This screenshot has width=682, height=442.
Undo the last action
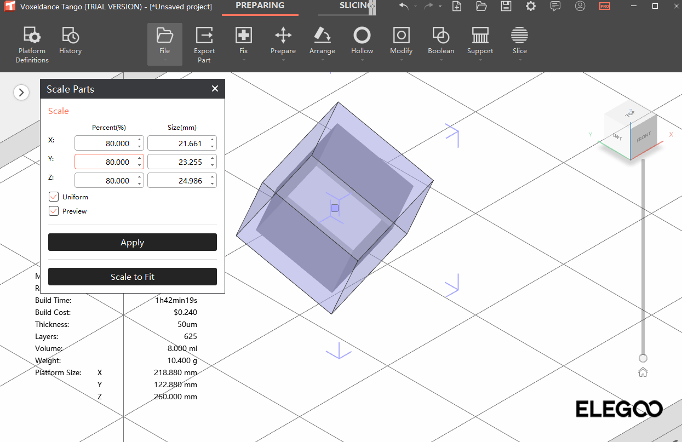click(x=404, y=7)
